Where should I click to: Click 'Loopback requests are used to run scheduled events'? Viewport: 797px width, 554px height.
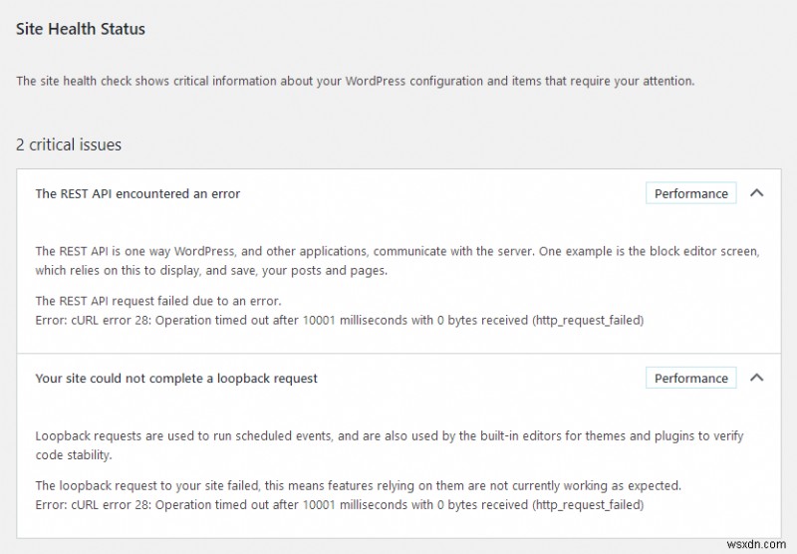click(390, 445)
